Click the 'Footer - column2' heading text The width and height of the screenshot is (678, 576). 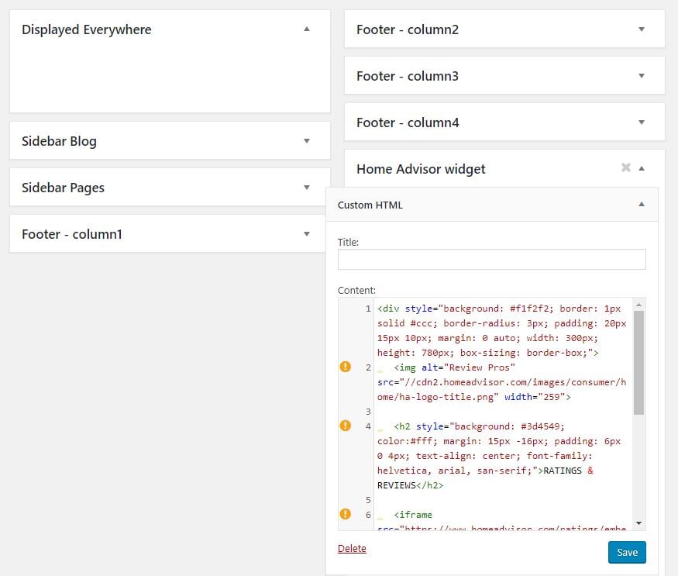[x=408, y=29]
